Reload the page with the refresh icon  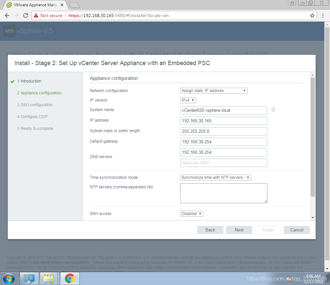pos(26,15)
